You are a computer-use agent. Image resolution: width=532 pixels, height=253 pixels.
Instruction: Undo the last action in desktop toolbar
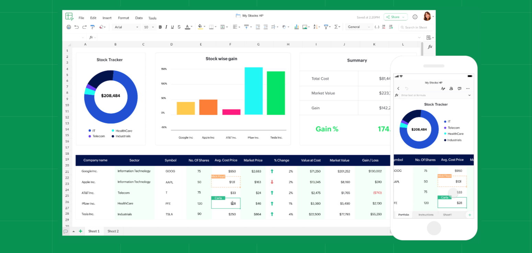tap(77, 27)
